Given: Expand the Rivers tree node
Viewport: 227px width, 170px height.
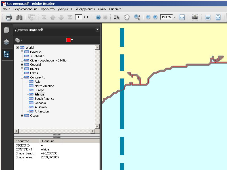Looking at the screenshot, I should pyautogui.click(x=22, y=69).
